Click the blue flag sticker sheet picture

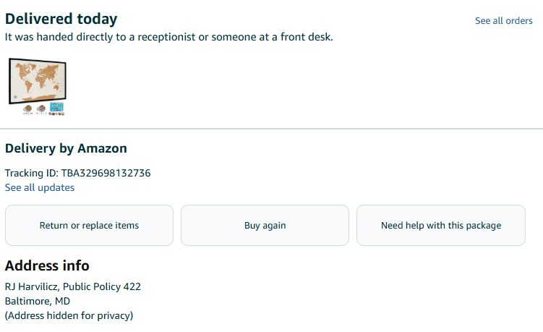[57, 108]
